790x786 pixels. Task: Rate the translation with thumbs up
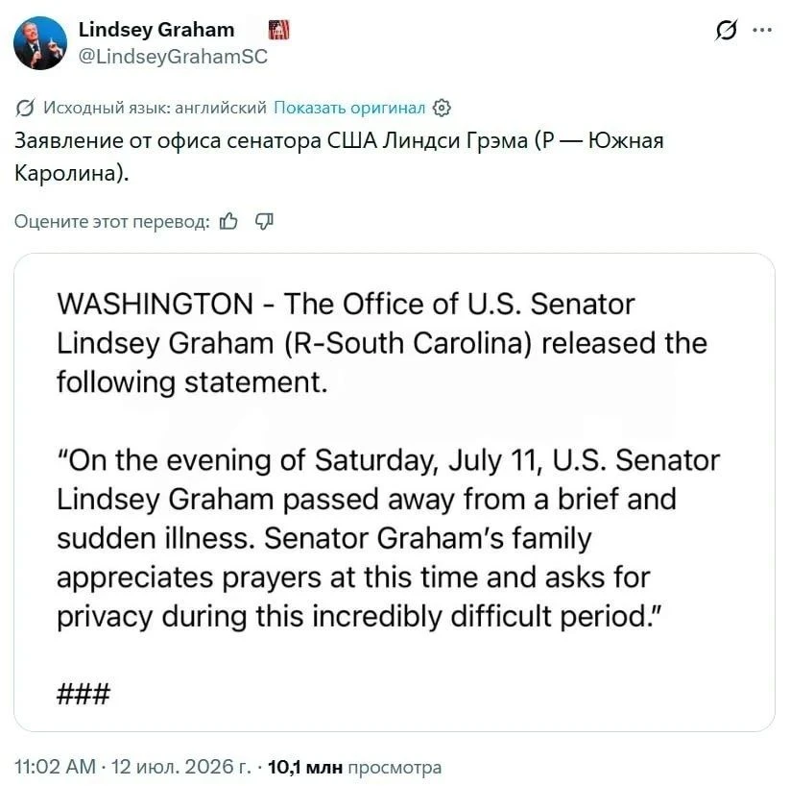[228, 221]
